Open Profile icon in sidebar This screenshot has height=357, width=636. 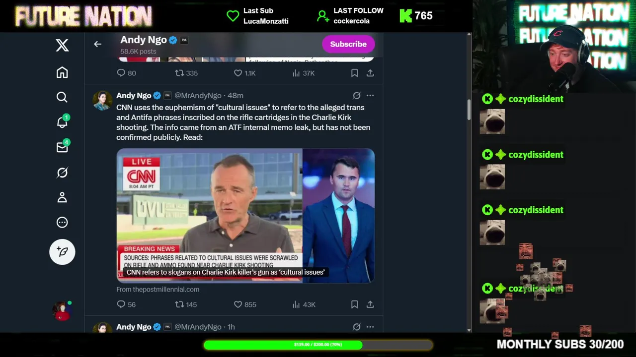point(62,197)
